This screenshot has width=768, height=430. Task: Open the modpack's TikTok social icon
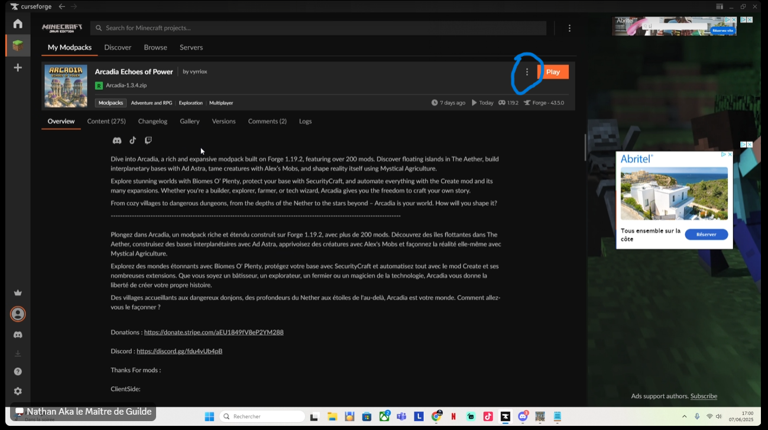point(133,140)
